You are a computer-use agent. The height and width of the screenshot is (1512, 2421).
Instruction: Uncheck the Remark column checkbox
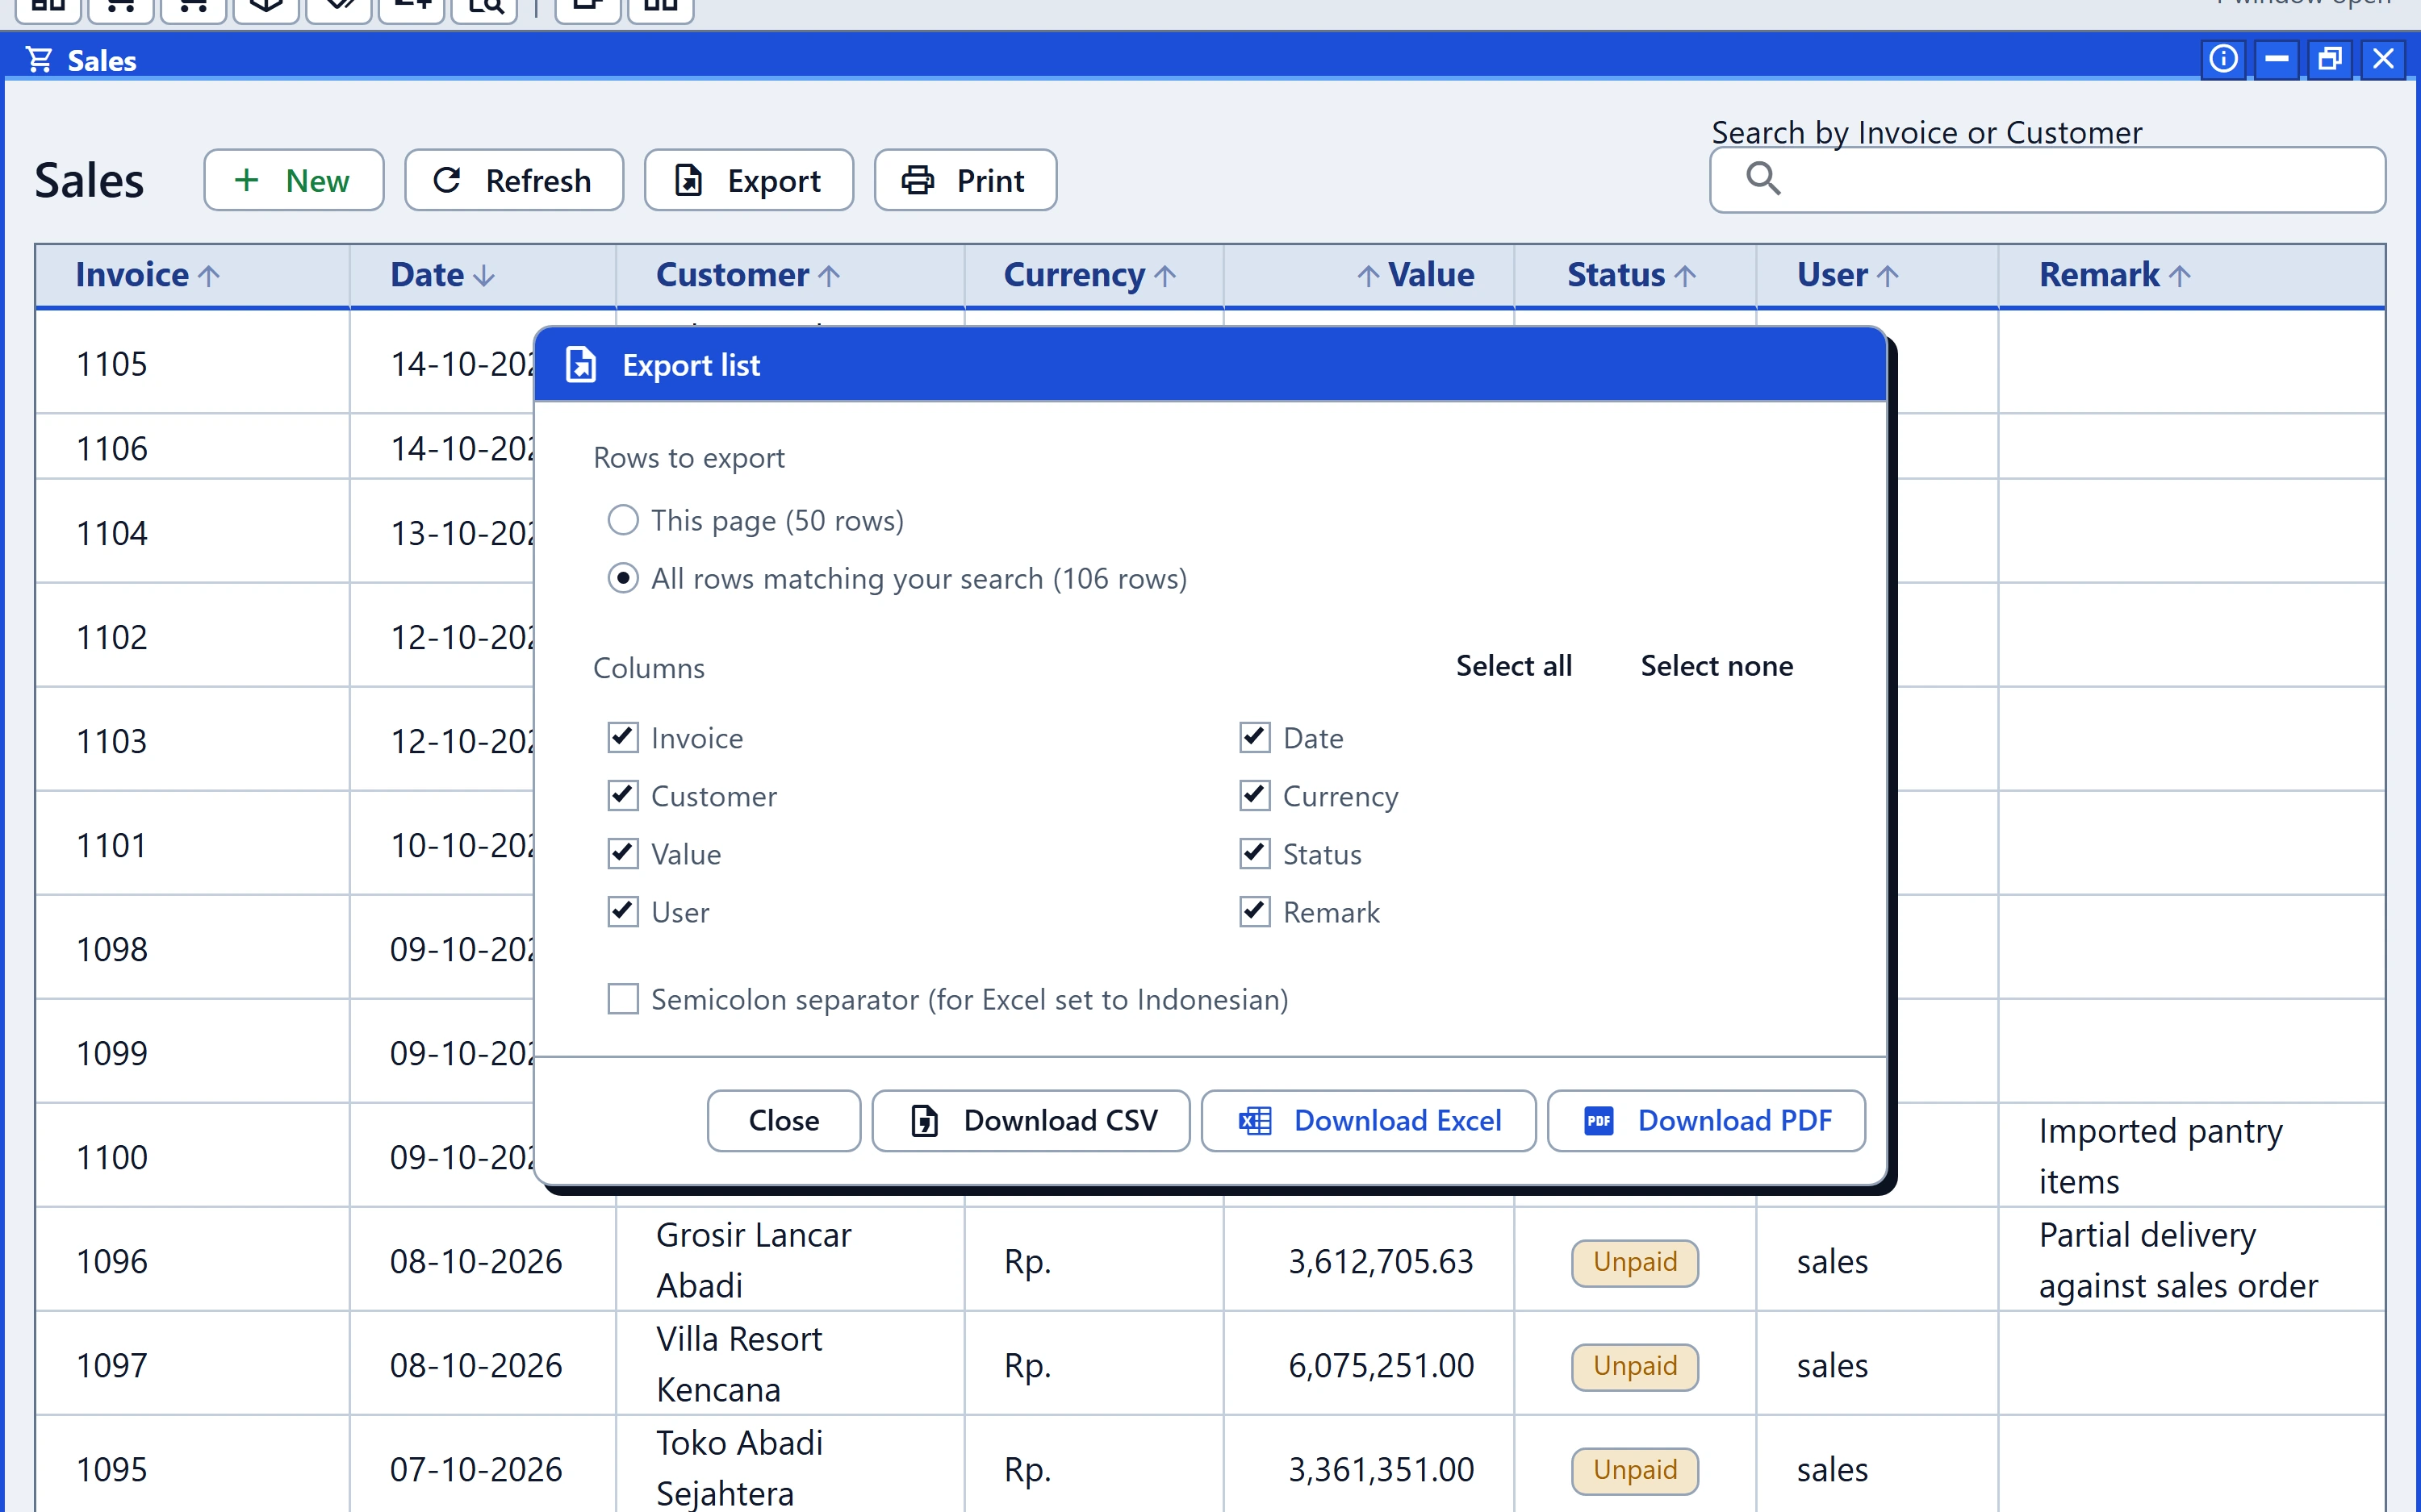click(x=1255, y=912)
